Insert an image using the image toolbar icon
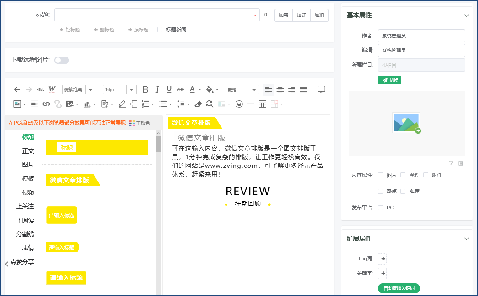 pos(70,104)
